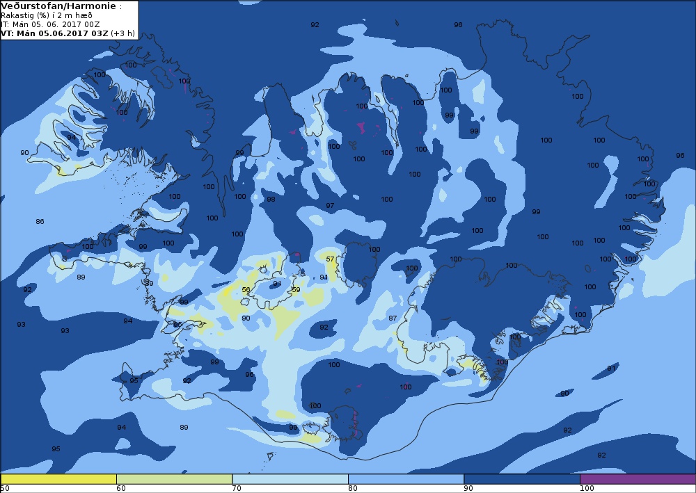Image resolution: width=696 pixels, height=493 pixels.
Task: Click the title text Veðurstofan/Harmonie
Action: point(59,6)
